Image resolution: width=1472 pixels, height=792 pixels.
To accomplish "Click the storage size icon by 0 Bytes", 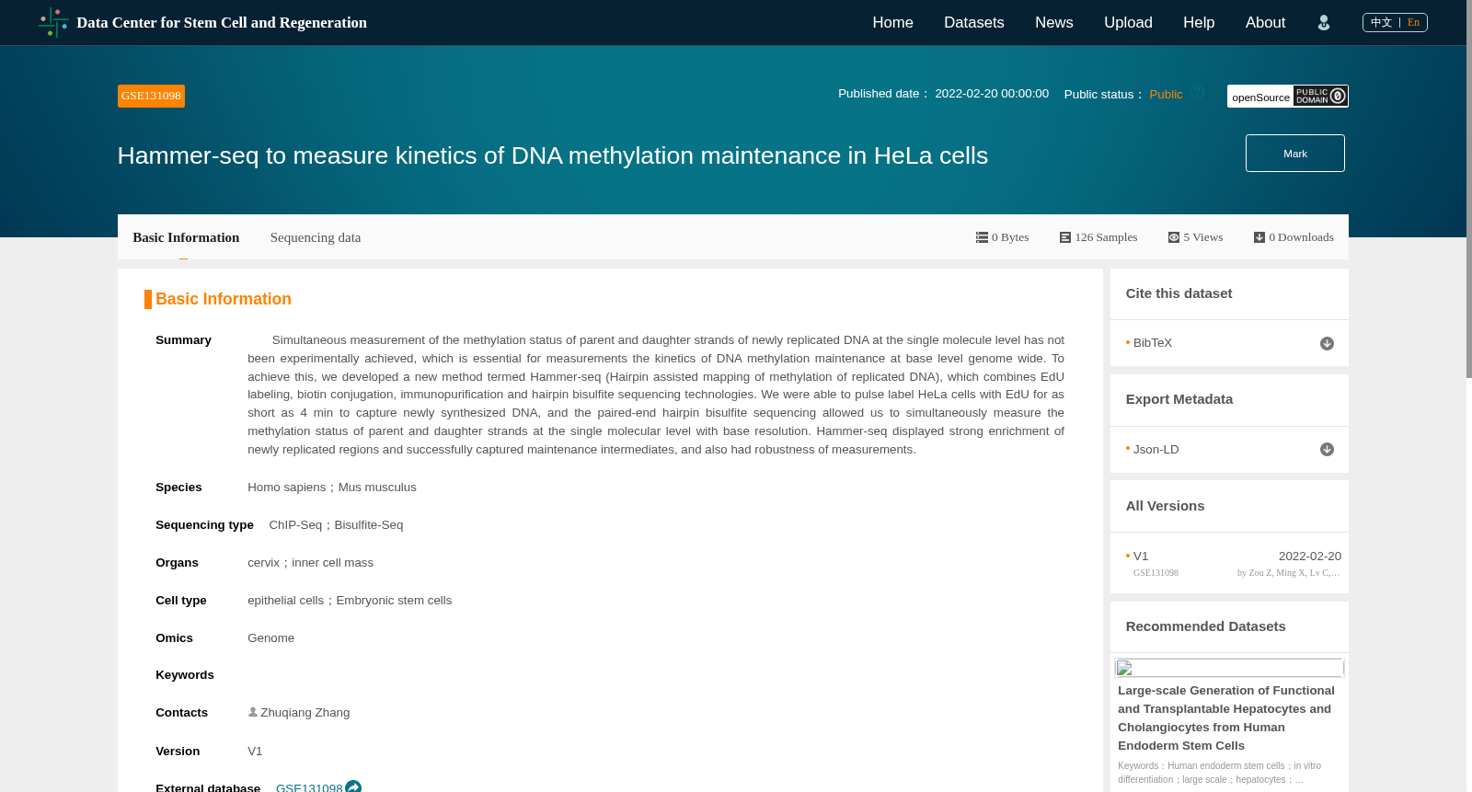I will (x=982, y=237).
